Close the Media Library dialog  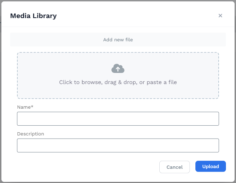coord(220,16)
